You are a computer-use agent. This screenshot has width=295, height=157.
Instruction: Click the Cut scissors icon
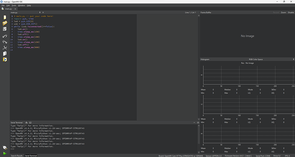pos(5,48)
